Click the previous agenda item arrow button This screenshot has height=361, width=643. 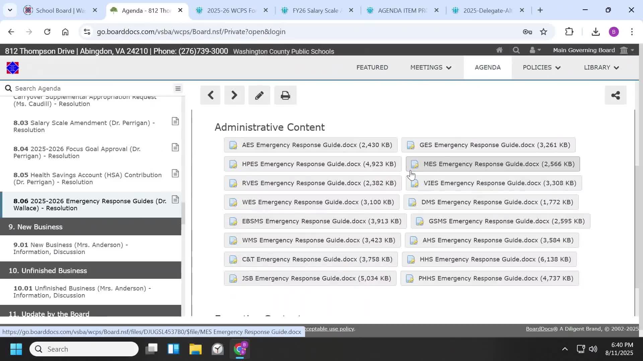pyautogui.click(x=210, y=96)
